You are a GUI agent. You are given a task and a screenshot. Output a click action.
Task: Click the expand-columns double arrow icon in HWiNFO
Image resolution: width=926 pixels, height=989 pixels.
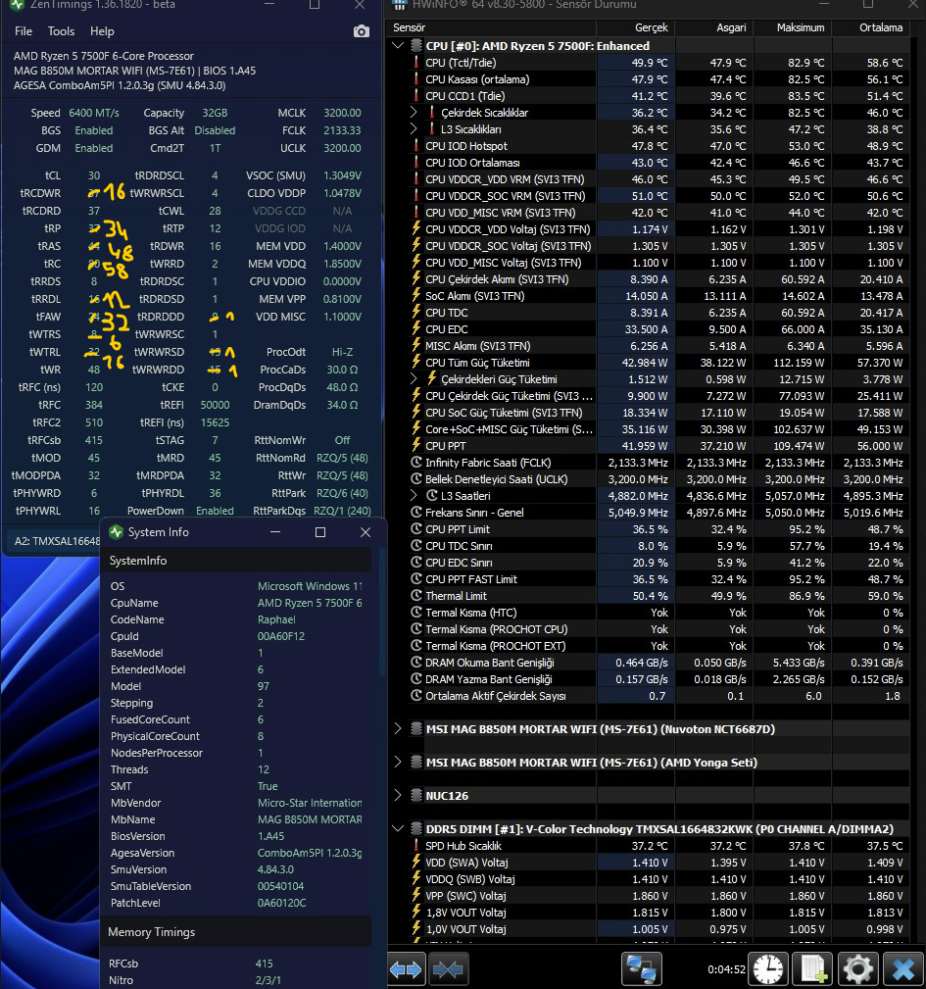coord(407,968)
